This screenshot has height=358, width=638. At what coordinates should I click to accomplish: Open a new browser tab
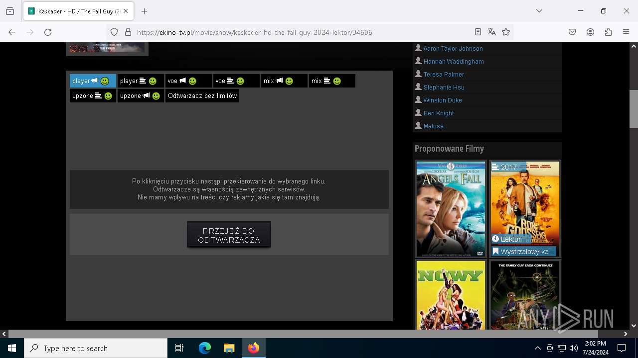(144, 11)
